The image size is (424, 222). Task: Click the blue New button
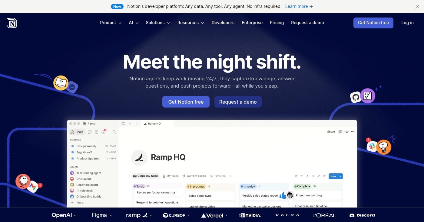[333, 176]
